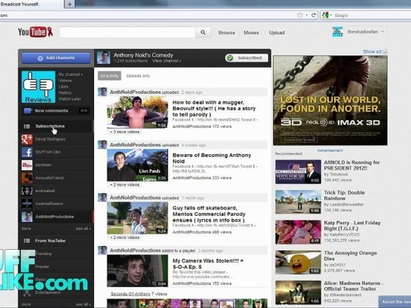The image size is (411, 308).
Task: Open Beware of Becoming Anthony Nold title
Action: pyautogui.click(x=212, y=158)
